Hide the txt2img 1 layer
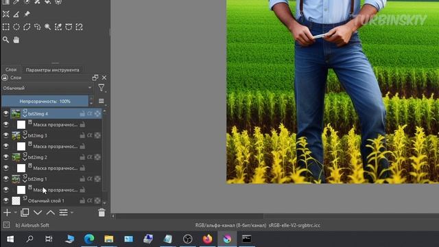Screen dimensions: 439x247 click(x=6, y=178)
